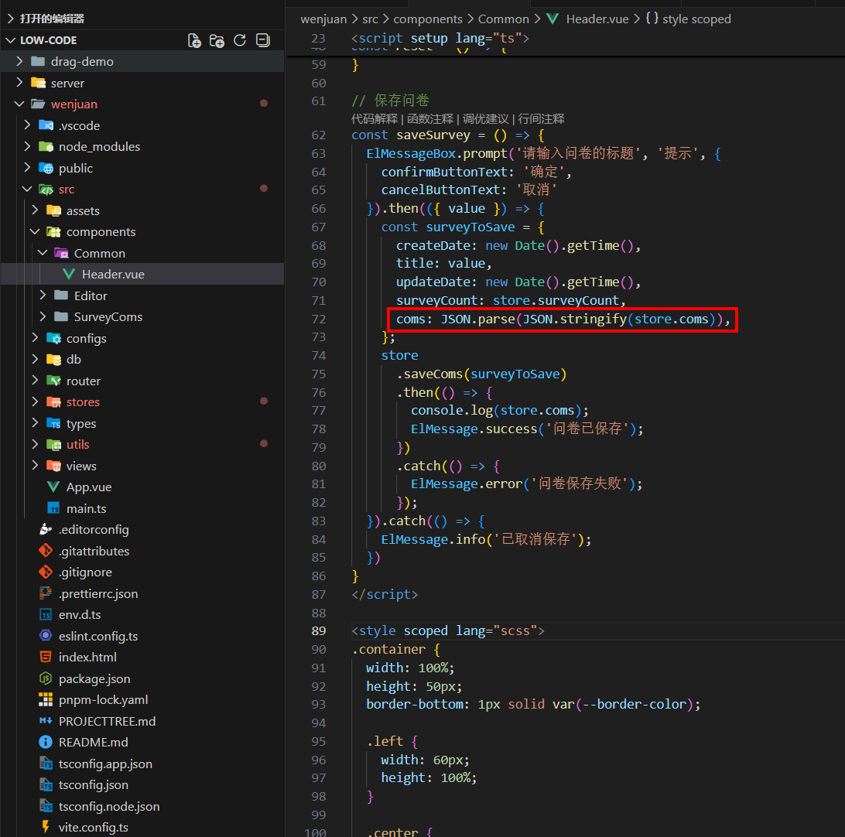
Task: Open tsconfig.node.json file
Action: click(109, 806)
